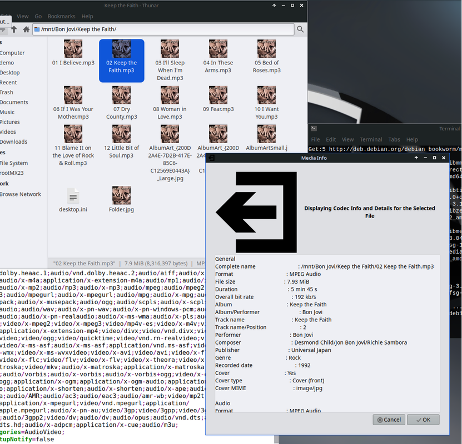Click the large arrow icon in Media Info

click(257, 212)
